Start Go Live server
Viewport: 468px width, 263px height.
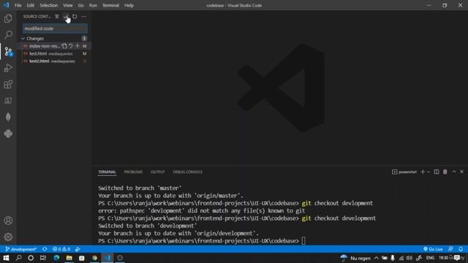coord(433,249)
